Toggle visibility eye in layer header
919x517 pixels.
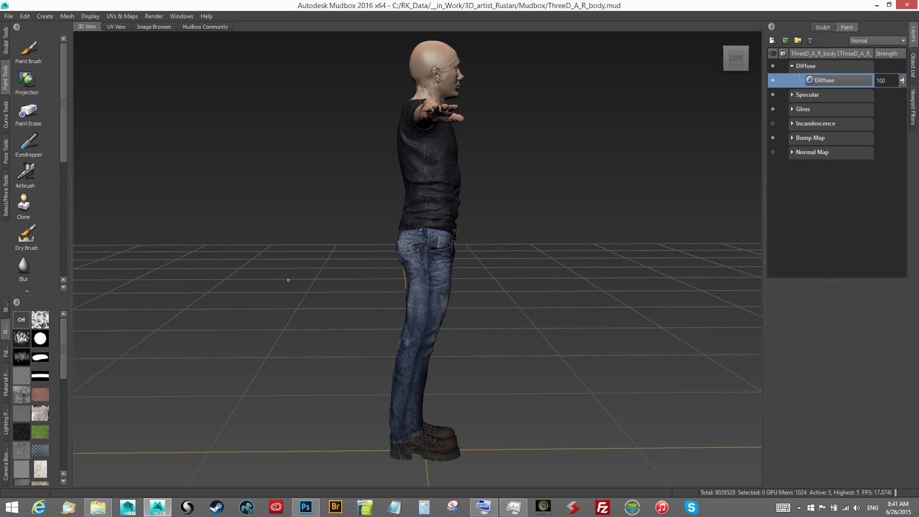tap(773, 53)
